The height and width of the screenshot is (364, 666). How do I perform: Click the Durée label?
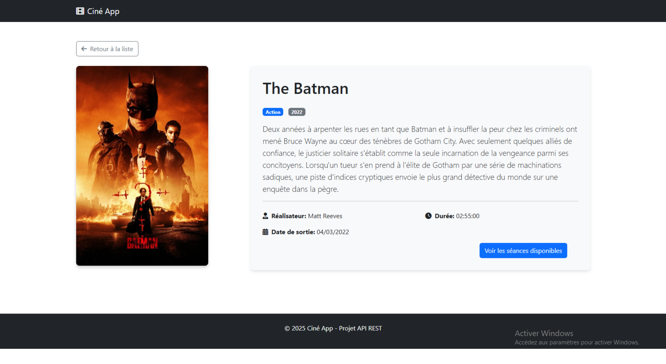coord(444,216)
